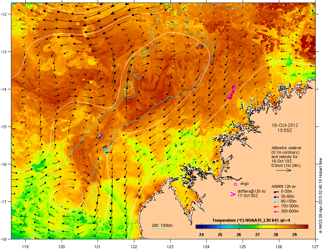Click the blue 30-80m arrow legend symbol
The height and width of the screenshot is (250, 323).
[276, 197]
